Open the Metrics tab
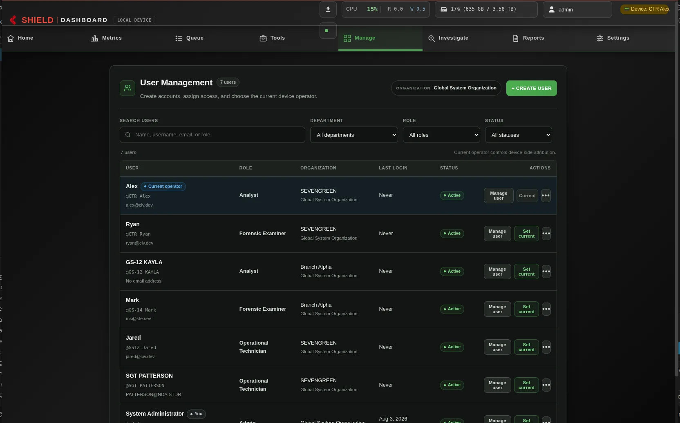The height and width of the screenshot is (423, 680). (106, 38)
